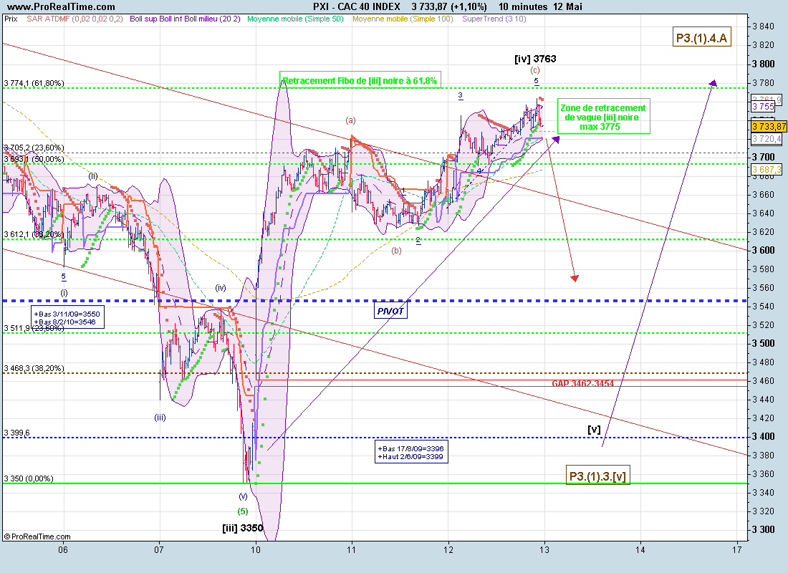Click the red (a) wave label
Viewport: 788px width, 573px height.
tap(350, 120)
